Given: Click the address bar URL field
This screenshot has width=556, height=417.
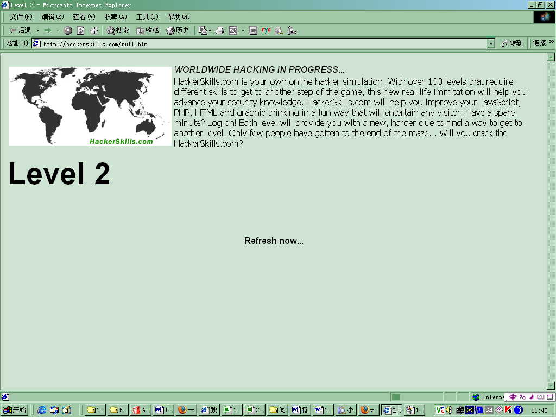Looking at the screenshot, I should coord(263,43).
